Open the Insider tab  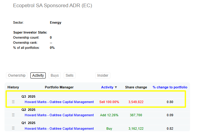[103, 75]
